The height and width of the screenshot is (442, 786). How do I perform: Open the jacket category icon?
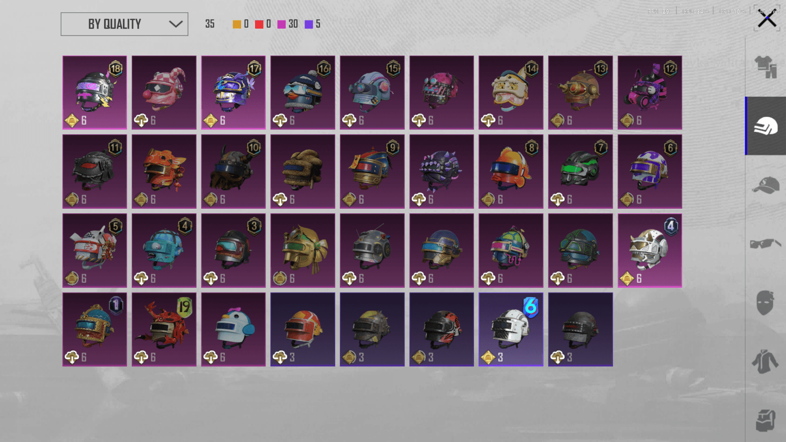(765, 362)
